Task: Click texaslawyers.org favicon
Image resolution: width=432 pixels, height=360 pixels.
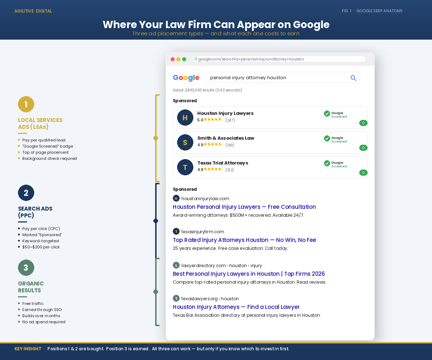Action: click(x=176, y=298)
